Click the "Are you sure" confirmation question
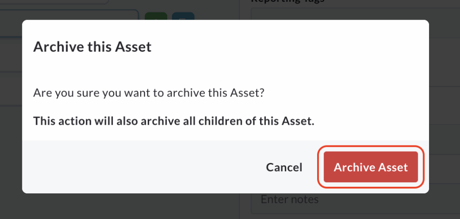Viewport: 460px width, 219px height. 149,94
